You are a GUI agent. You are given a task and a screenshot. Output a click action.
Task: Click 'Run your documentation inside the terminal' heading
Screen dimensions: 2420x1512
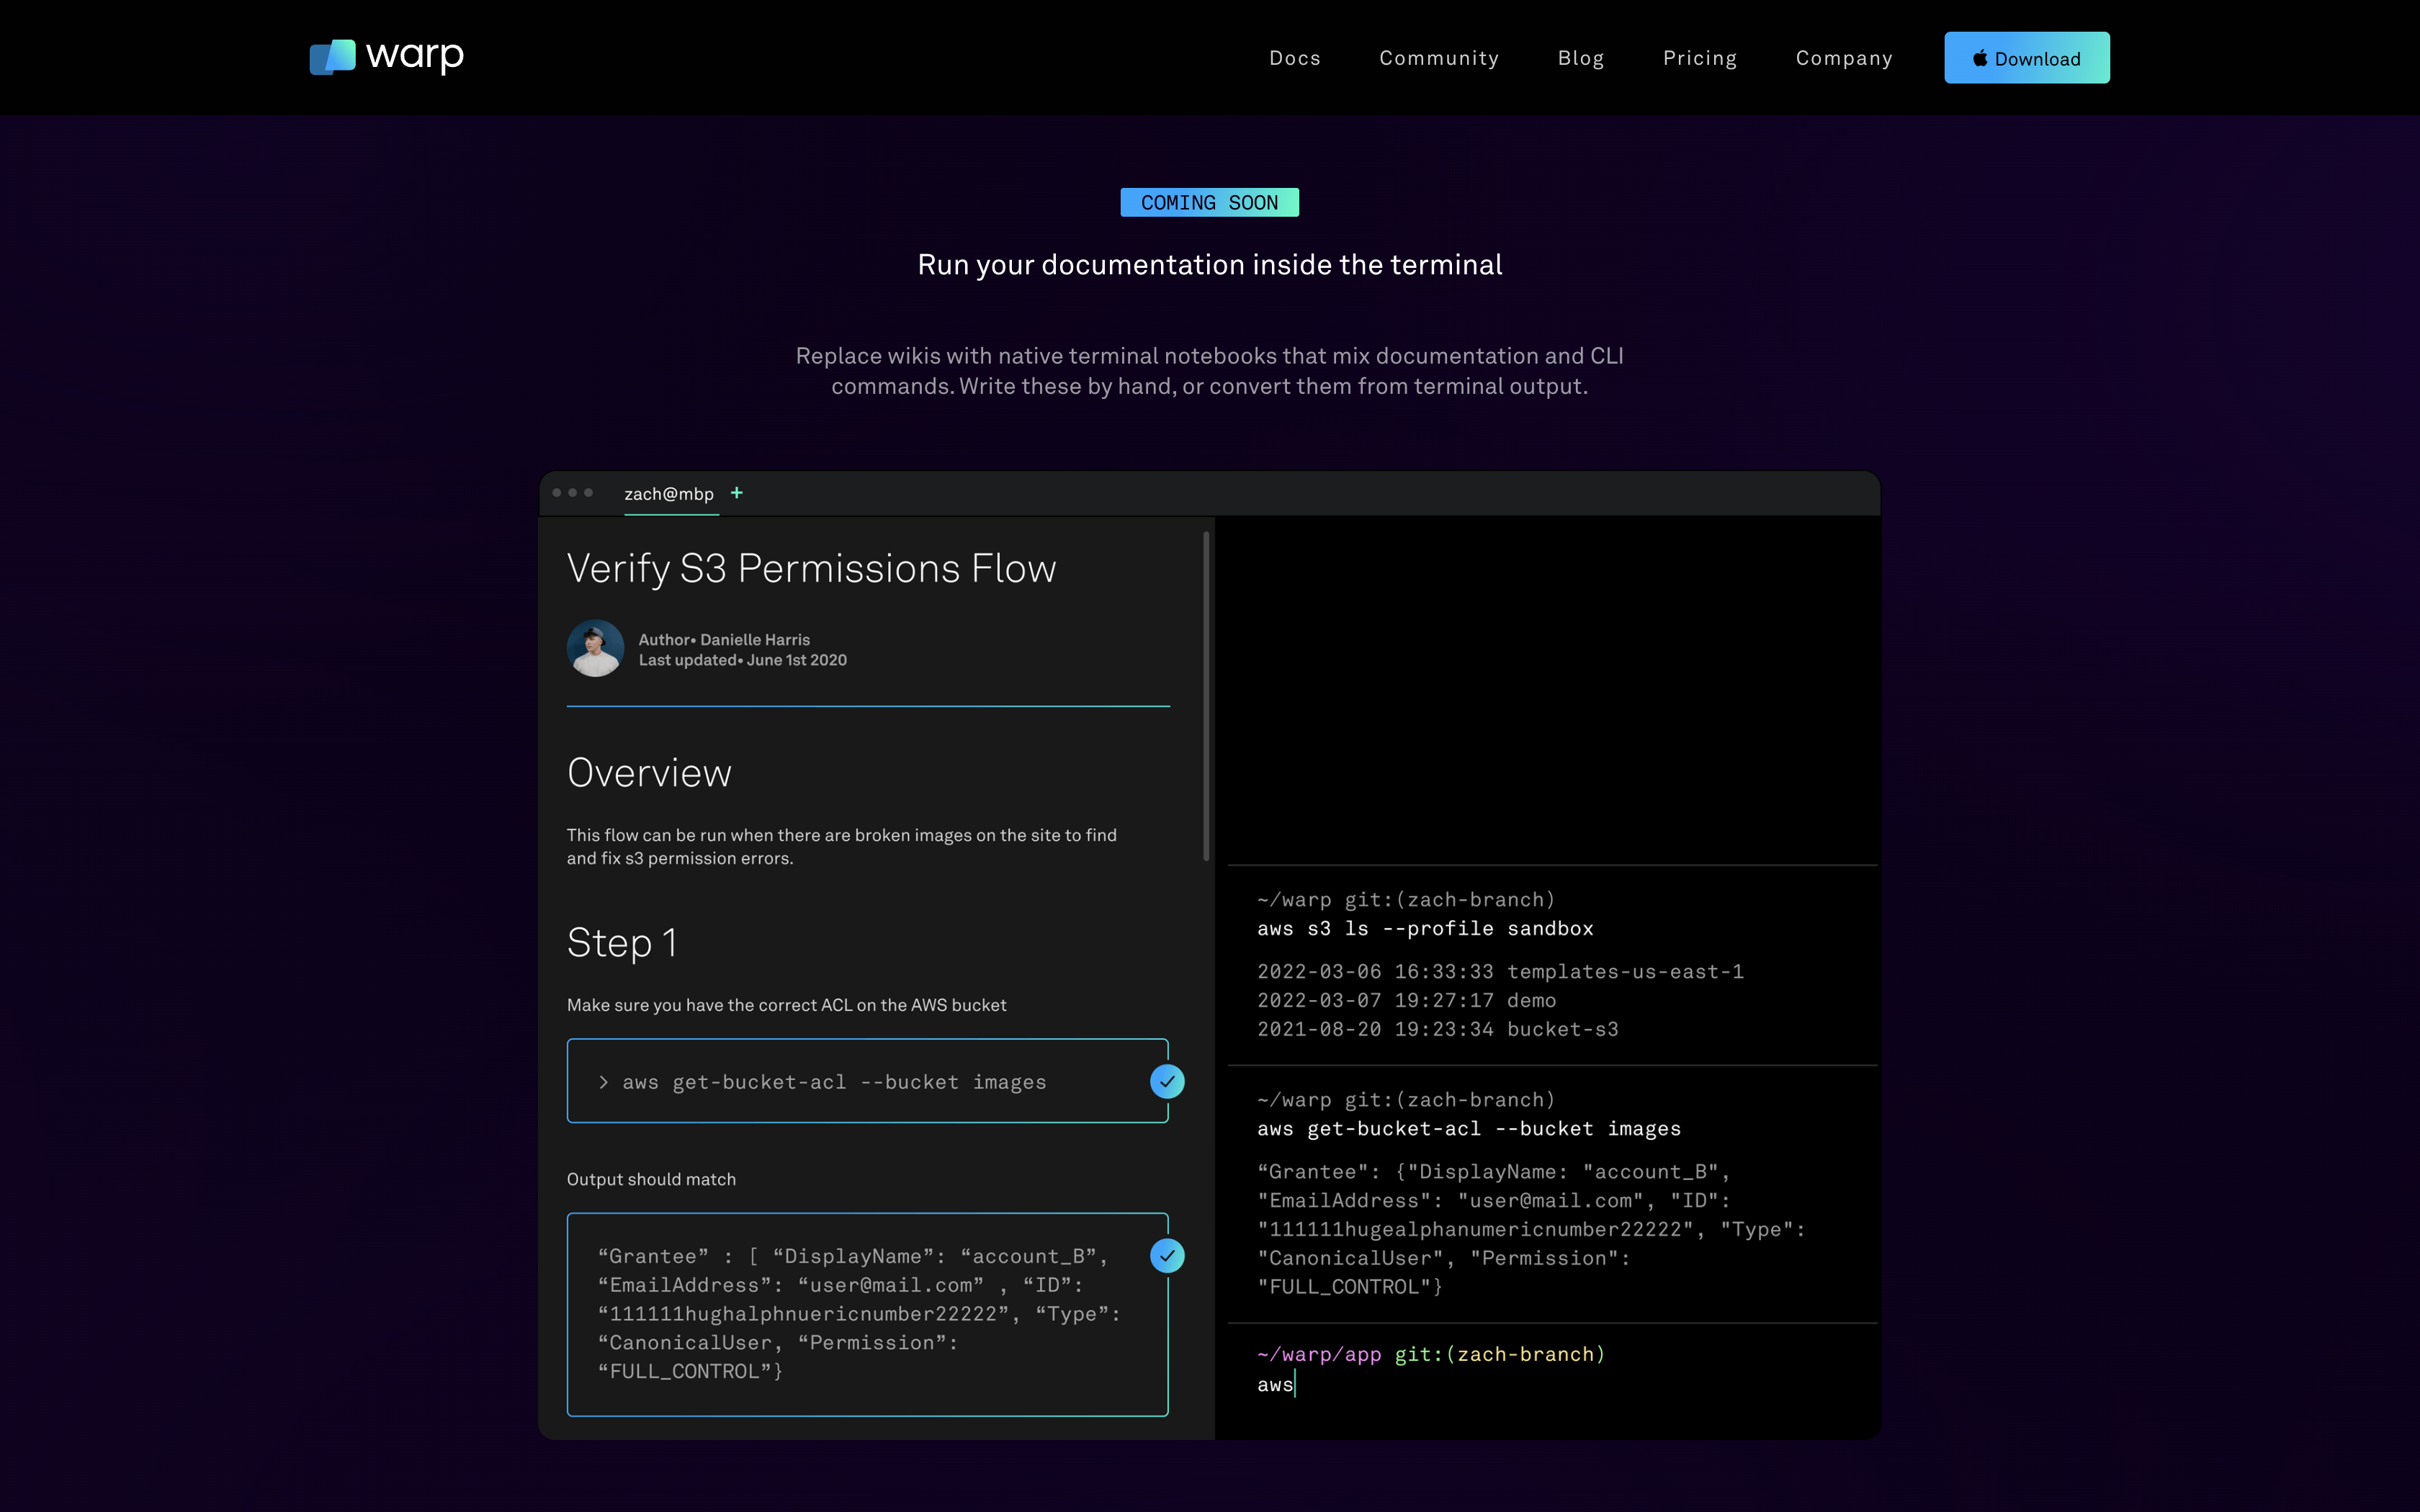[x=1209, y=264]
